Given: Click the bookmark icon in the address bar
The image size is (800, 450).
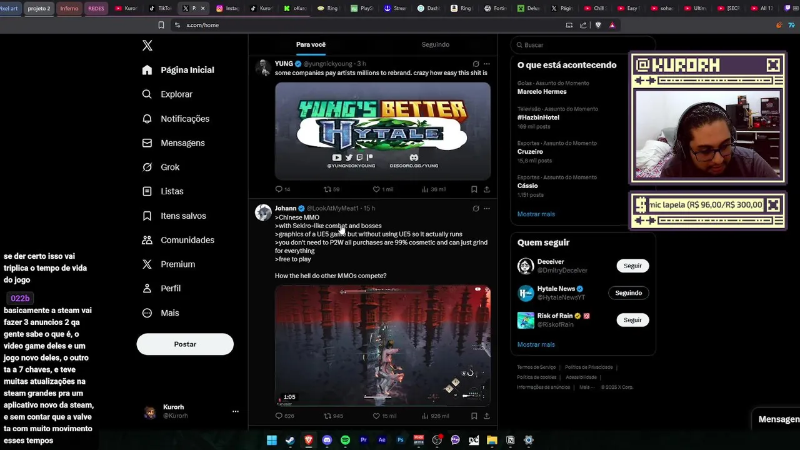Looking at the screenshot, I should click(161, 25).
